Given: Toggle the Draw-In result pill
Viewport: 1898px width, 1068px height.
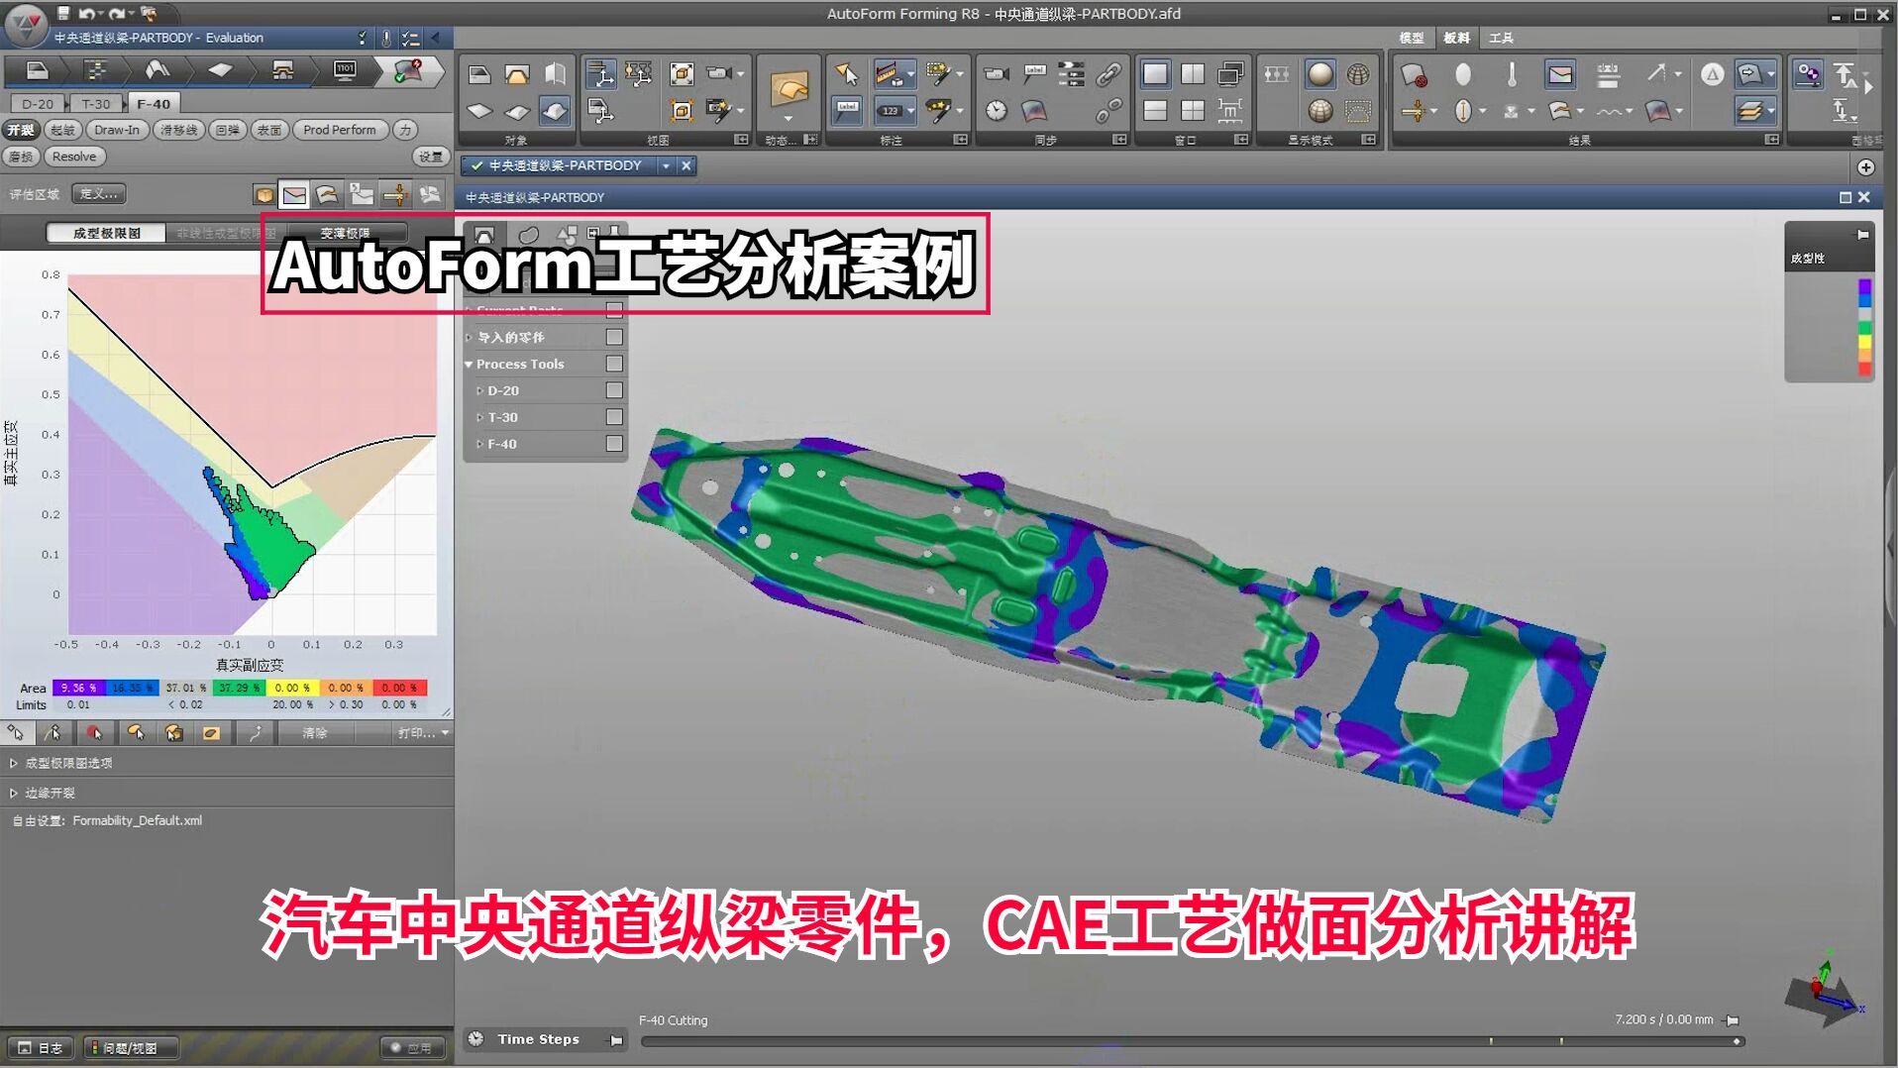Looking at the screenshot, I should (x=117, y=130).
